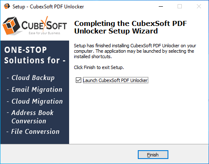Click the File Conversion sidebar entry
The image size is (209, 164).
(35, 131)
